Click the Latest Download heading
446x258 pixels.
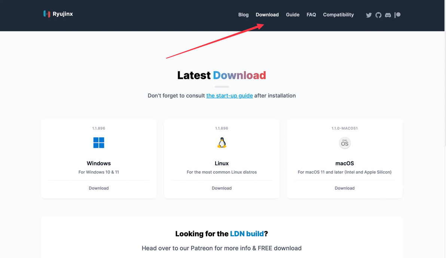click(222, 75)
